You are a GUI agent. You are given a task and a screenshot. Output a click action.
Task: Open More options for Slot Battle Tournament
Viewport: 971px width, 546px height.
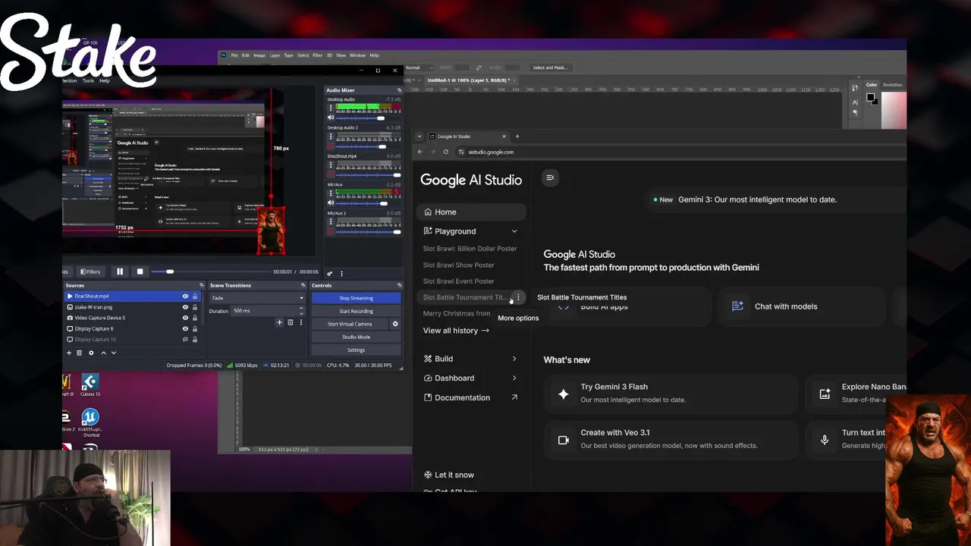pos(518,297)
